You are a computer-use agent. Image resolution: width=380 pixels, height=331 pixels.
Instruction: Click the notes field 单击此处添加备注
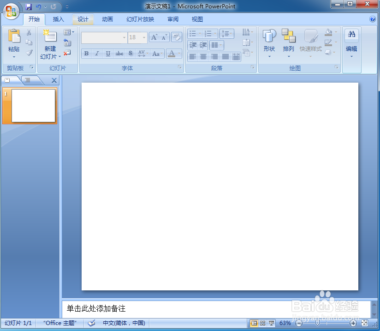(216, 309)
